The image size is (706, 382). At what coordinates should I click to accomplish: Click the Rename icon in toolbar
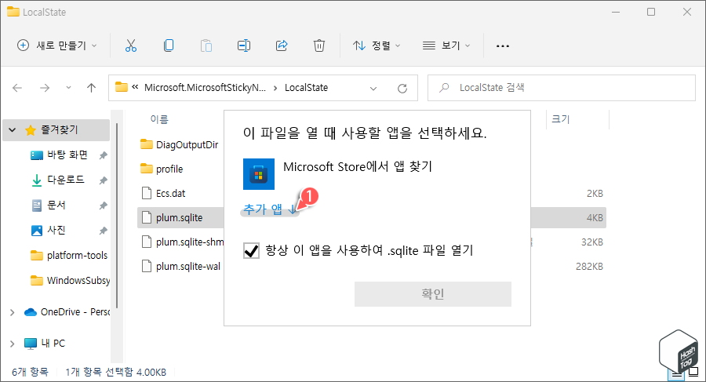244,45
